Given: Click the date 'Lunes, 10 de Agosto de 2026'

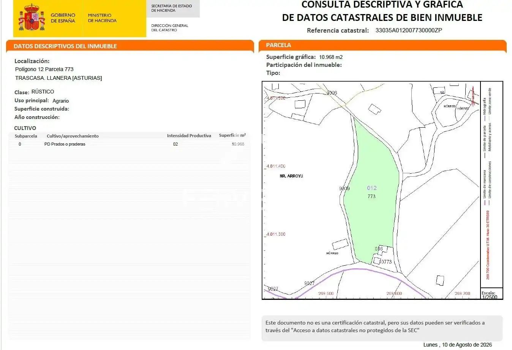Looking at the screenshot, I should coord(458,345).
